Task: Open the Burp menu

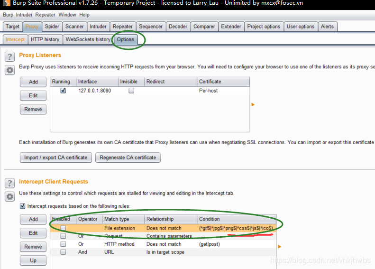Action: point(8,15)
